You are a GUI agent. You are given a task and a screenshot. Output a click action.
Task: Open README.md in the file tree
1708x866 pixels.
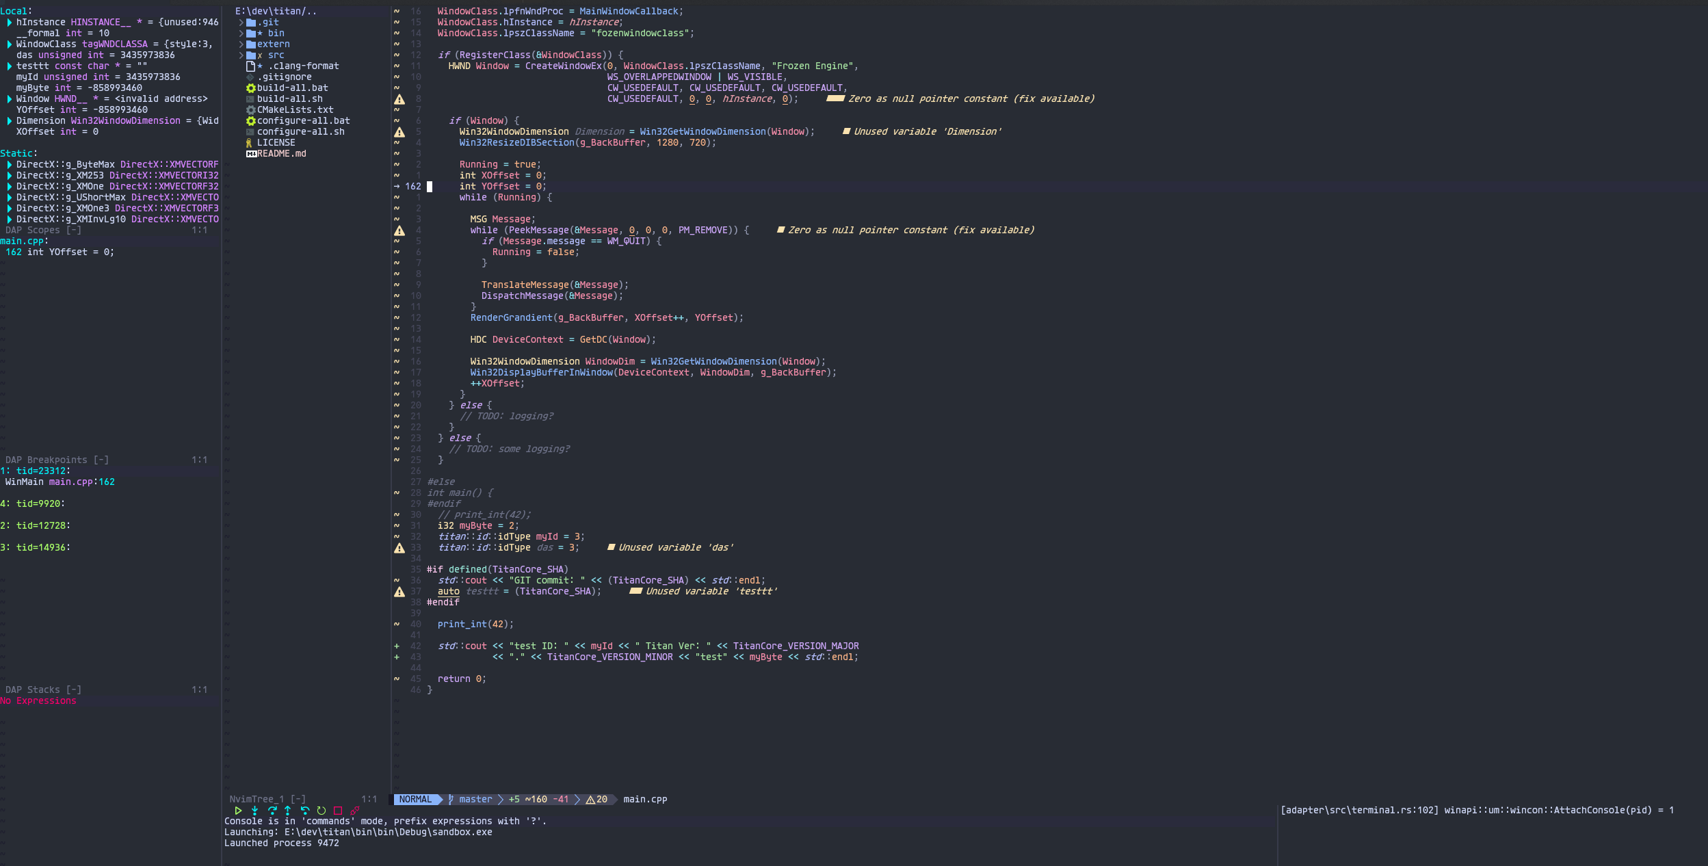(281, 154)
